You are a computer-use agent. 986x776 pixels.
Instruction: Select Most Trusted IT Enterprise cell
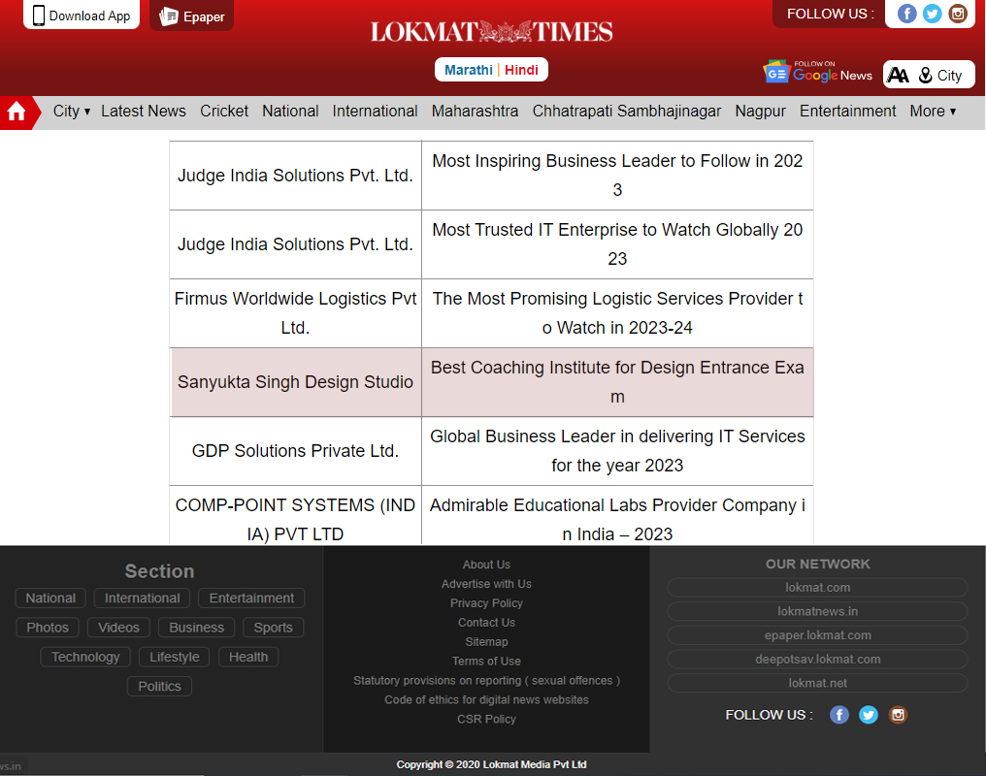(x=617, y=244)
